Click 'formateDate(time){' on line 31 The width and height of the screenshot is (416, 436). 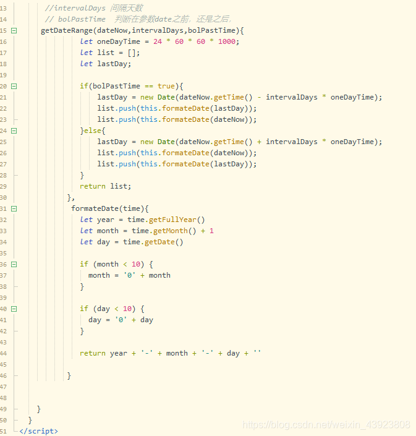point(110,208)
